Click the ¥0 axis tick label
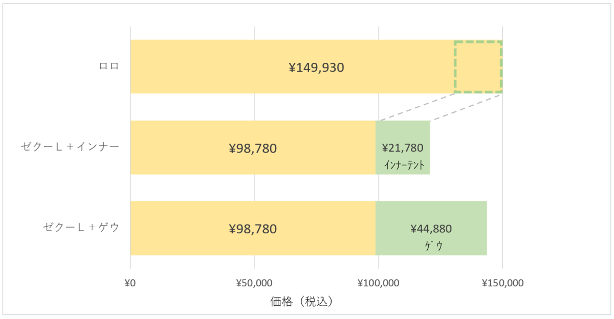This screenshot has width=614, height=319. [130, 283]
